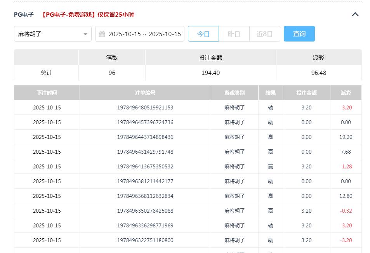
Task: Open the 麻将胡了 game selection dropdown
Action: 52,34
